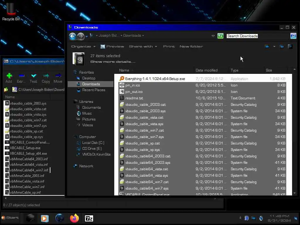This screenshot has height=225, width=300.
Task: Open the Share with dropdown
Action: point(143,47)
